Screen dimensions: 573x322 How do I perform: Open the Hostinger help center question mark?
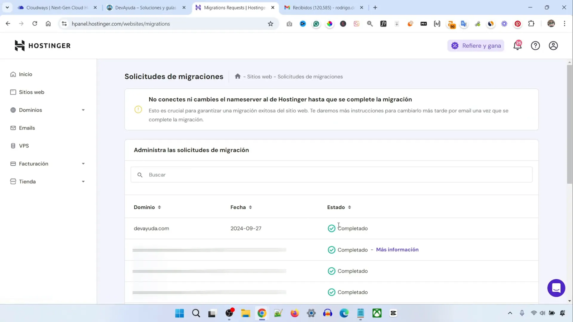pos(535,45)
